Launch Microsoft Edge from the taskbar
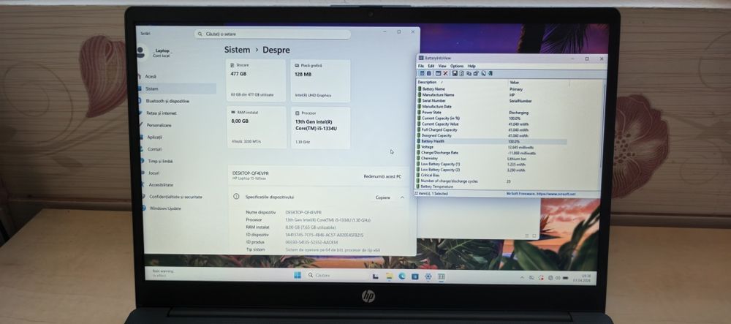This screenshot has width=731, height=324. 402,276
